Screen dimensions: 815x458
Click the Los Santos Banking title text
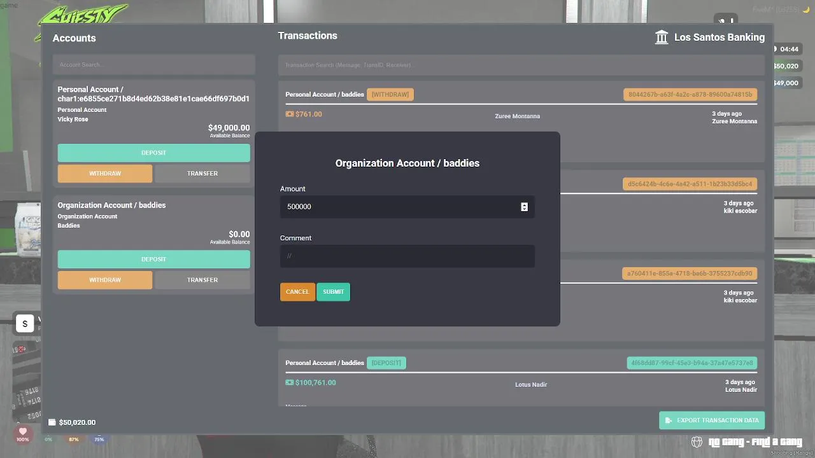[x=719, y=38]
